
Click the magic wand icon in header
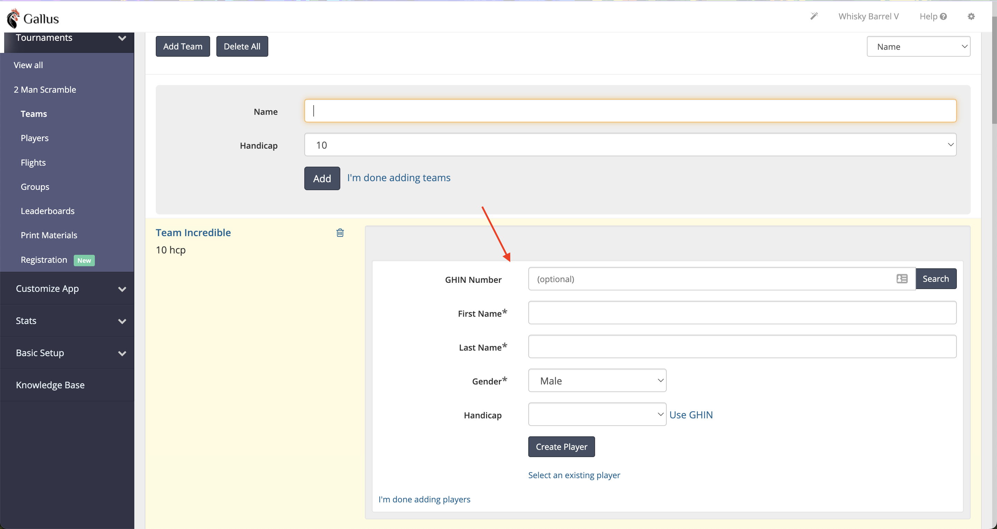(x=814, y=16)
